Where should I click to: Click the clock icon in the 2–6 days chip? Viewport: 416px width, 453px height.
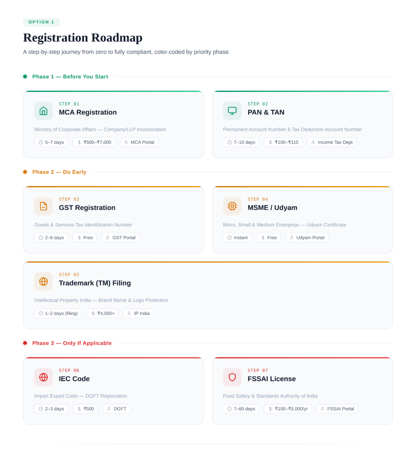coord(40,238)
